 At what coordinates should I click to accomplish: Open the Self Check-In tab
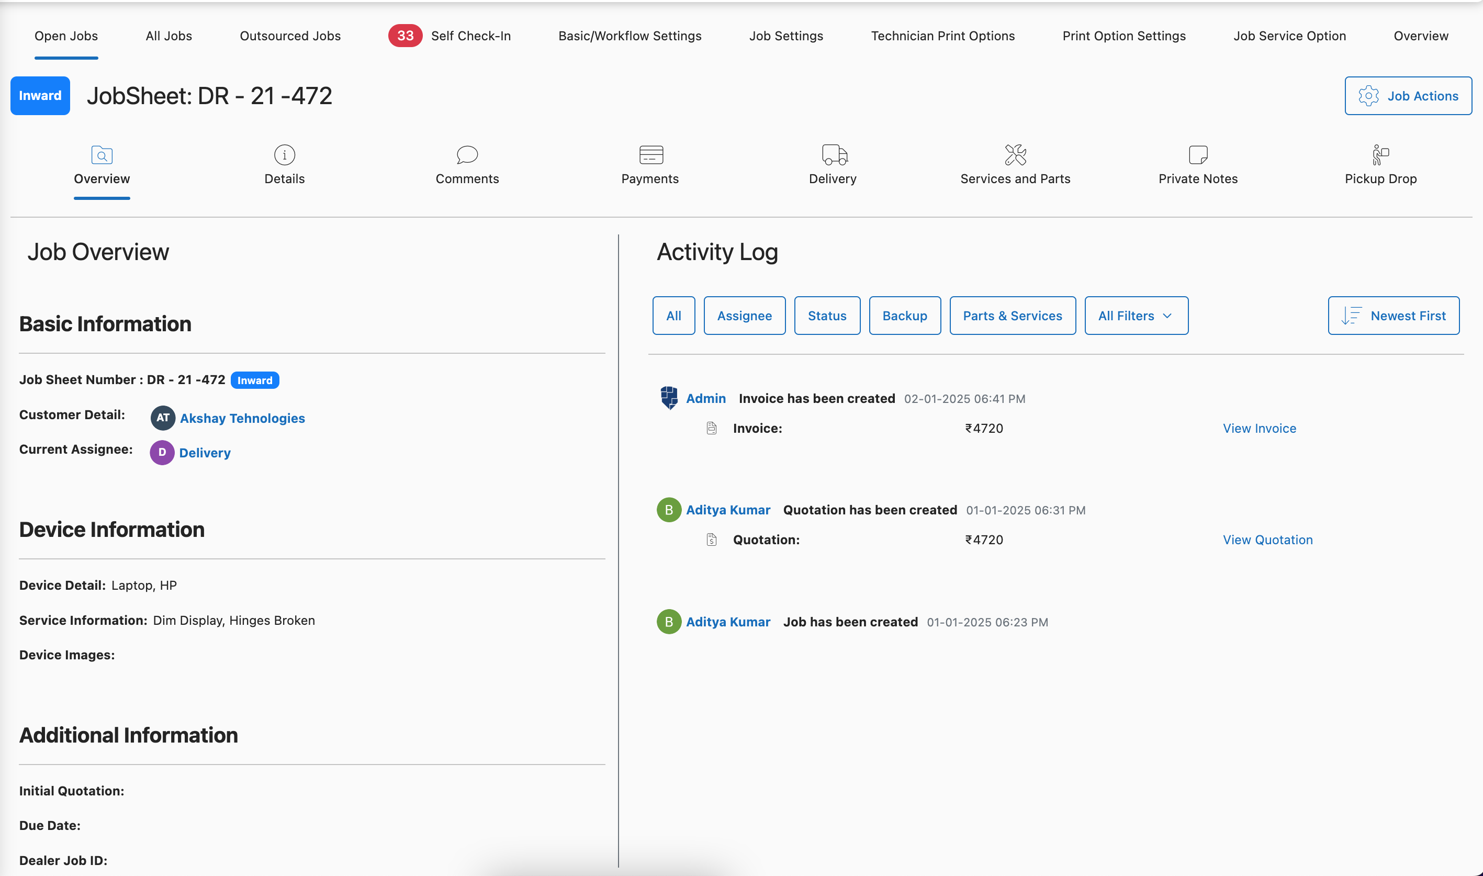click(x=470, y=36)
